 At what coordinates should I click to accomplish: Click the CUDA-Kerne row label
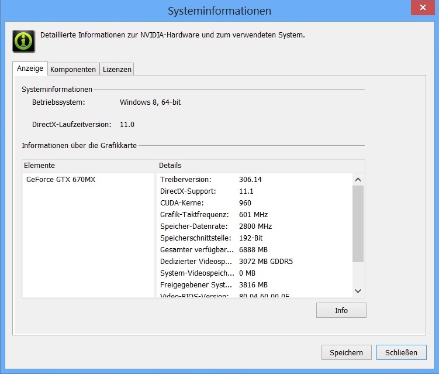[182, 203]
